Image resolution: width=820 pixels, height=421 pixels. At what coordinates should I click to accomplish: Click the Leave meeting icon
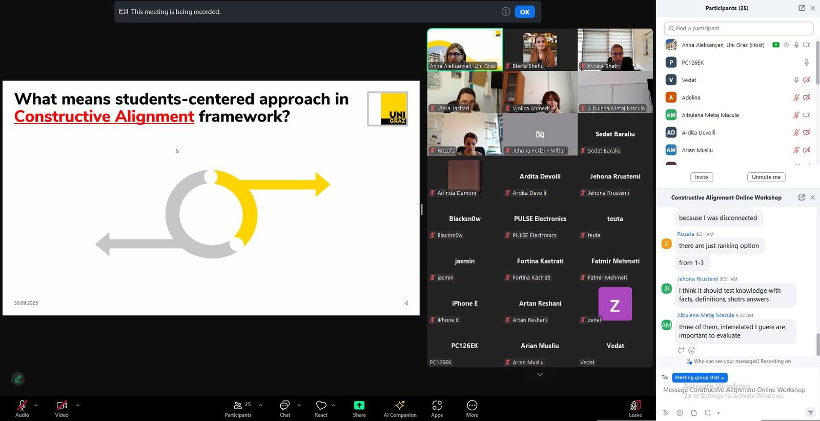tap(635, 408)
